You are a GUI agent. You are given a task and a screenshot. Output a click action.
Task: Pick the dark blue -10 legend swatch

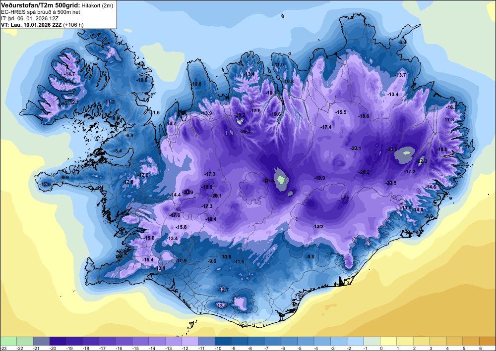point(223,341)
